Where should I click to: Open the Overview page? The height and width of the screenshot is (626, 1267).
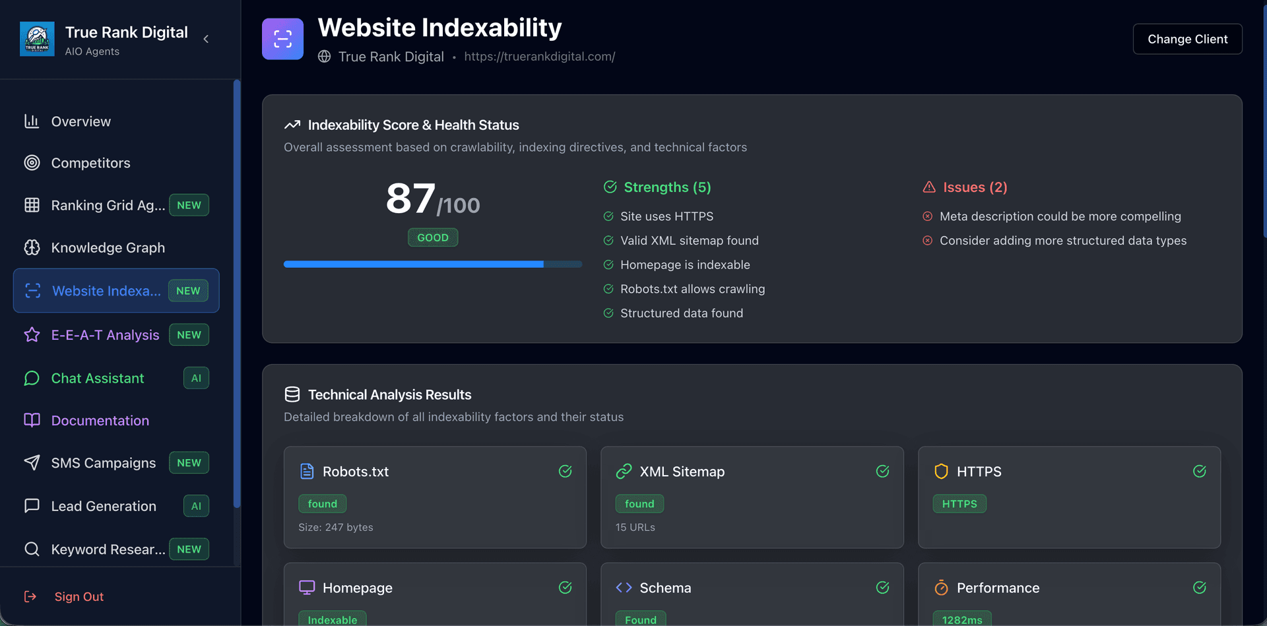pos(81,121)
